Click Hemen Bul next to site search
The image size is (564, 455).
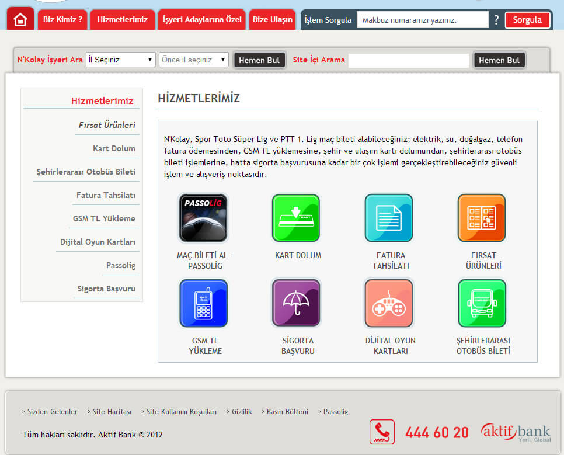pyautogui.click(x=499, y=60)
